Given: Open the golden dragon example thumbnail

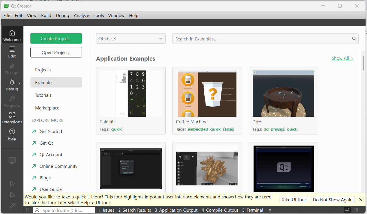Looking at the screenshot, I should point(207,169).
